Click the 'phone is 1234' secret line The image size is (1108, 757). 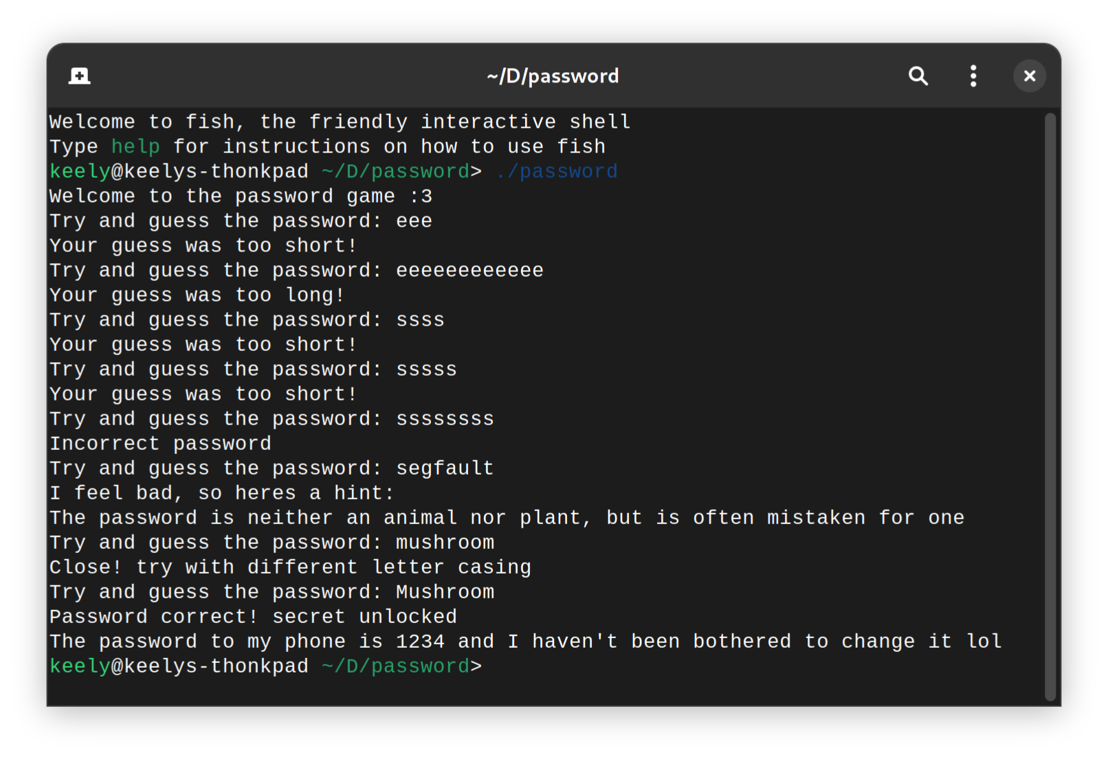pos(525,642)
